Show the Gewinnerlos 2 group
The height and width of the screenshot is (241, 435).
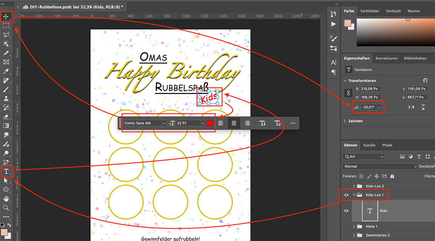pyautogui.click(x=346, y=235)
